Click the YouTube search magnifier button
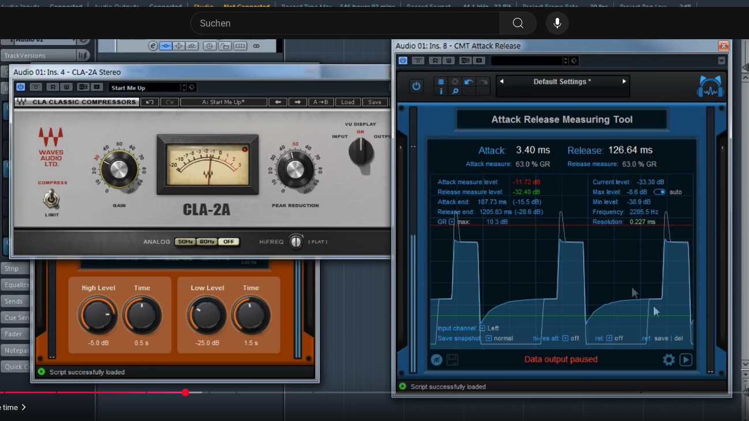749x421 pixels. tap(518, 23)
